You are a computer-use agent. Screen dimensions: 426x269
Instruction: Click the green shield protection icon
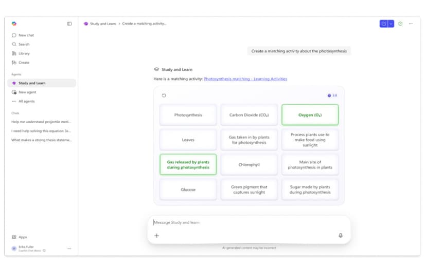tap(400, 24)
